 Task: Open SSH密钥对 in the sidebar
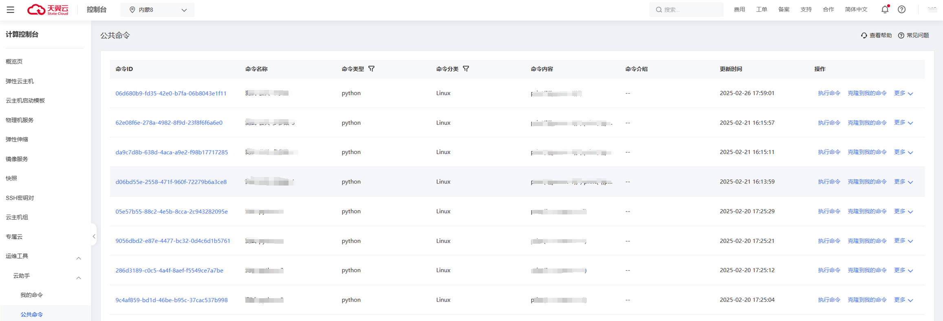coord(20,198)
